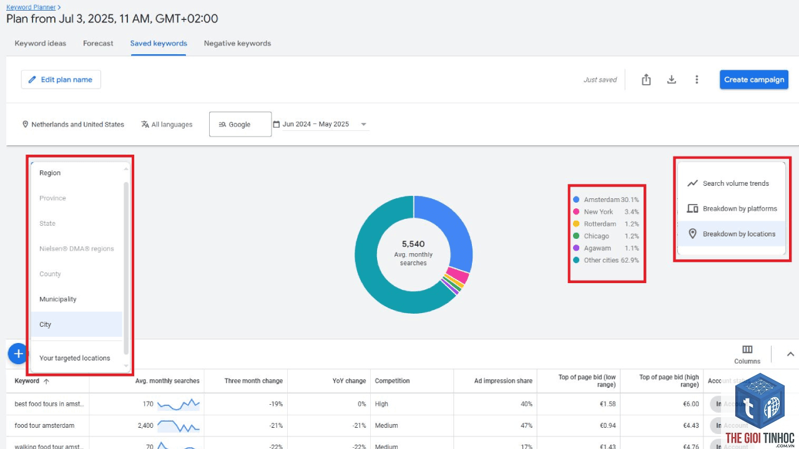This screenshot has height=449, width=799.
Task: Sort by YoY change column header
Action: point(350,381)
